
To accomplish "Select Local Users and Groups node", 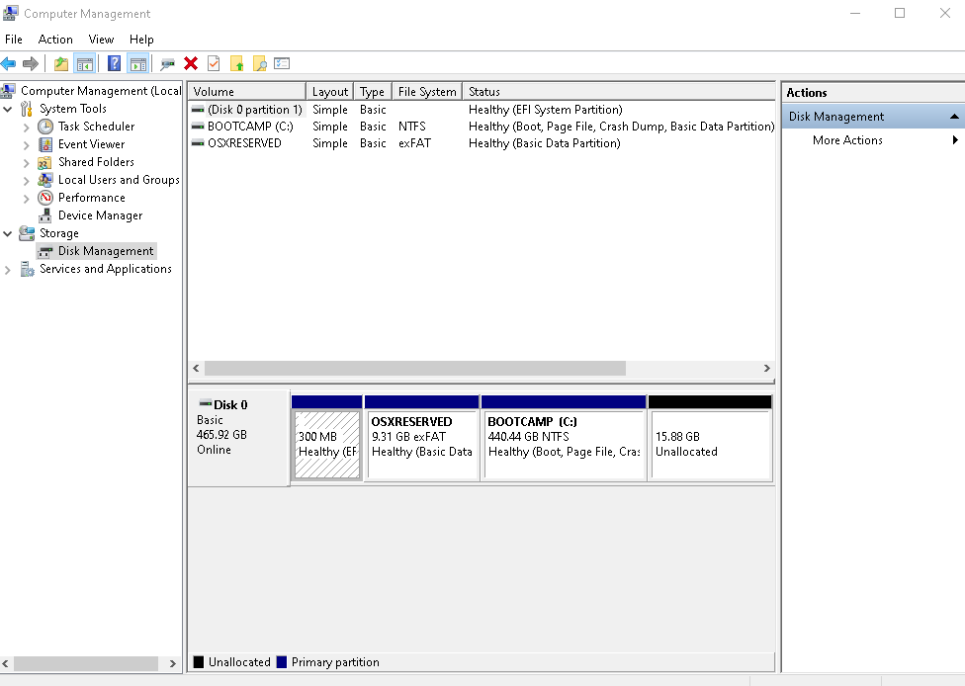I will (119, 180).
